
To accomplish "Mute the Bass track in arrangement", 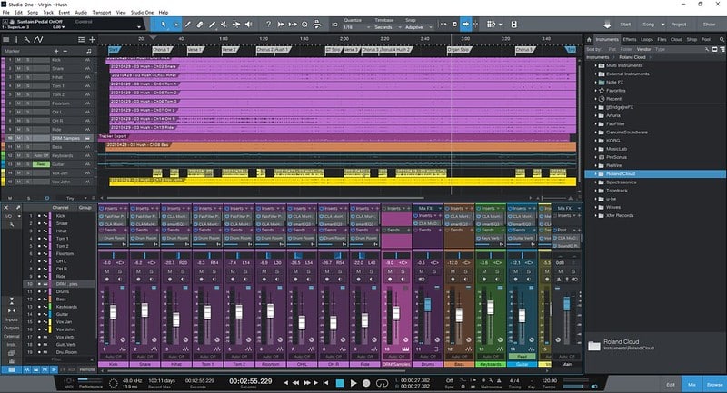I will 18,147.
